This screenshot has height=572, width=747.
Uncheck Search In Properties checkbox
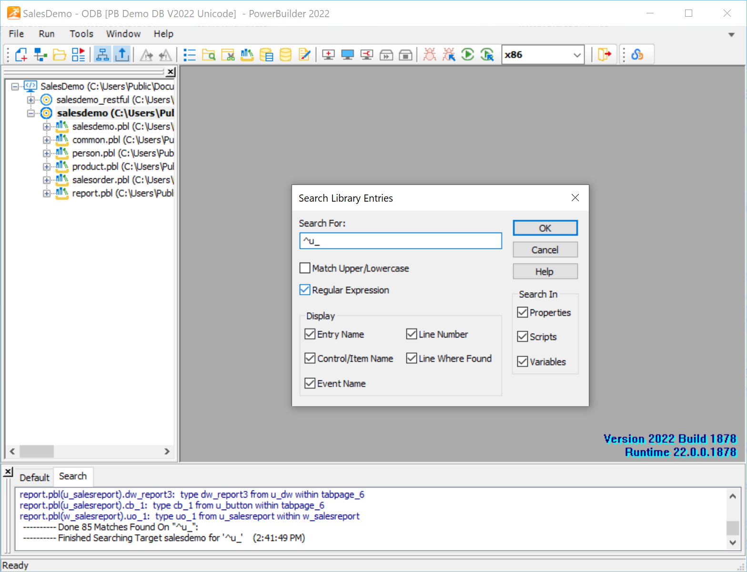pos(523,312)
